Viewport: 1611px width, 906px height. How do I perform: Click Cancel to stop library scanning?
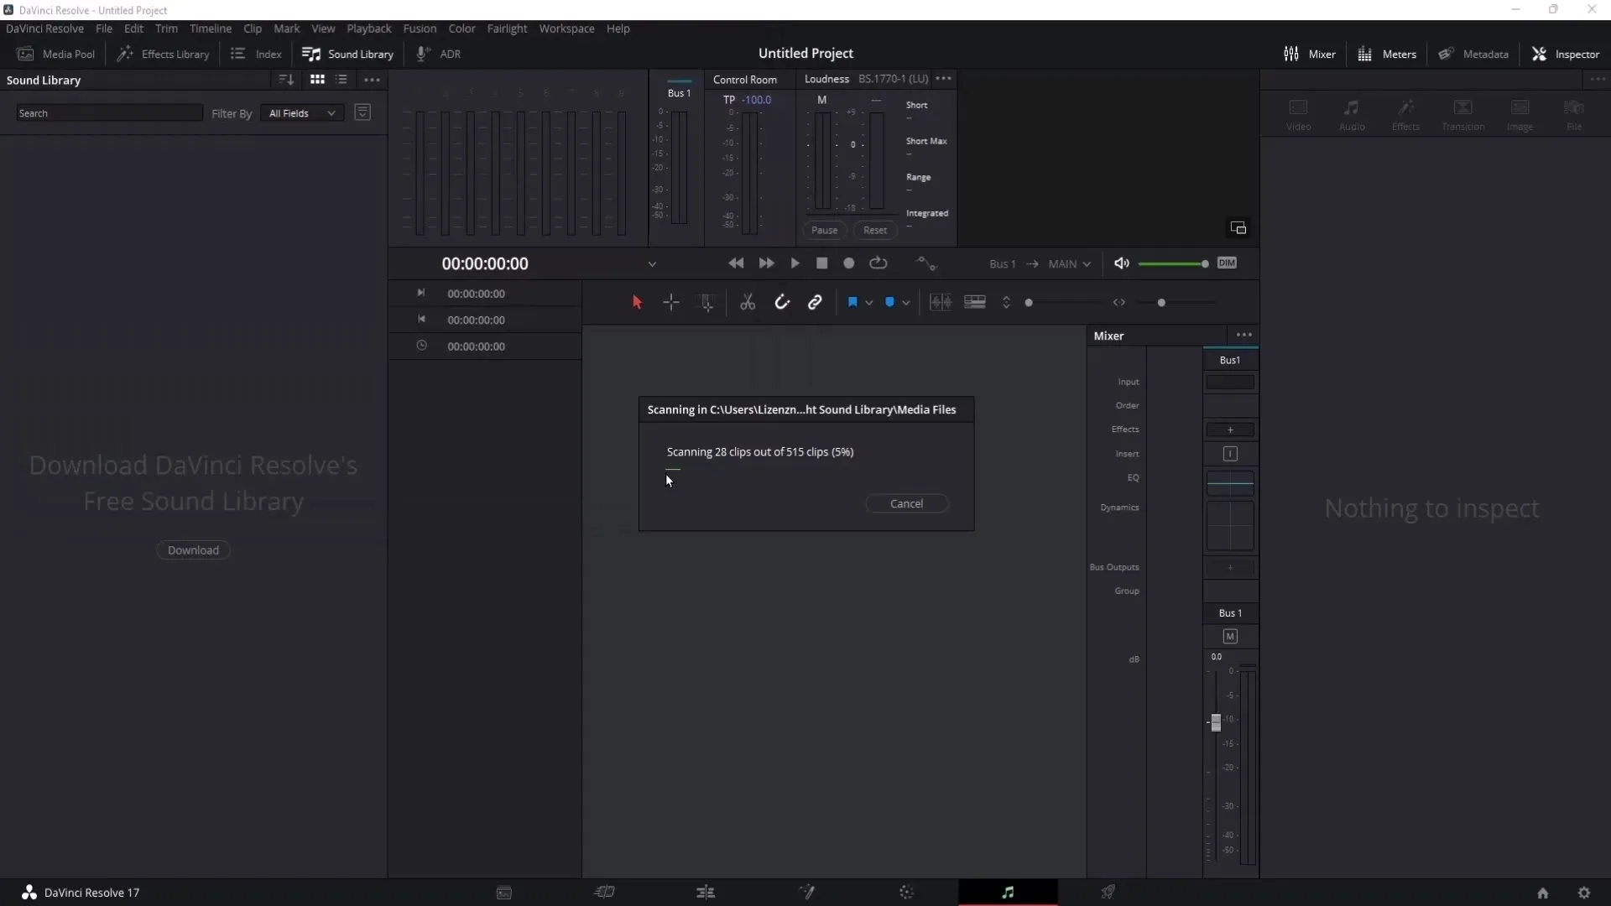[x=906, y=502]
